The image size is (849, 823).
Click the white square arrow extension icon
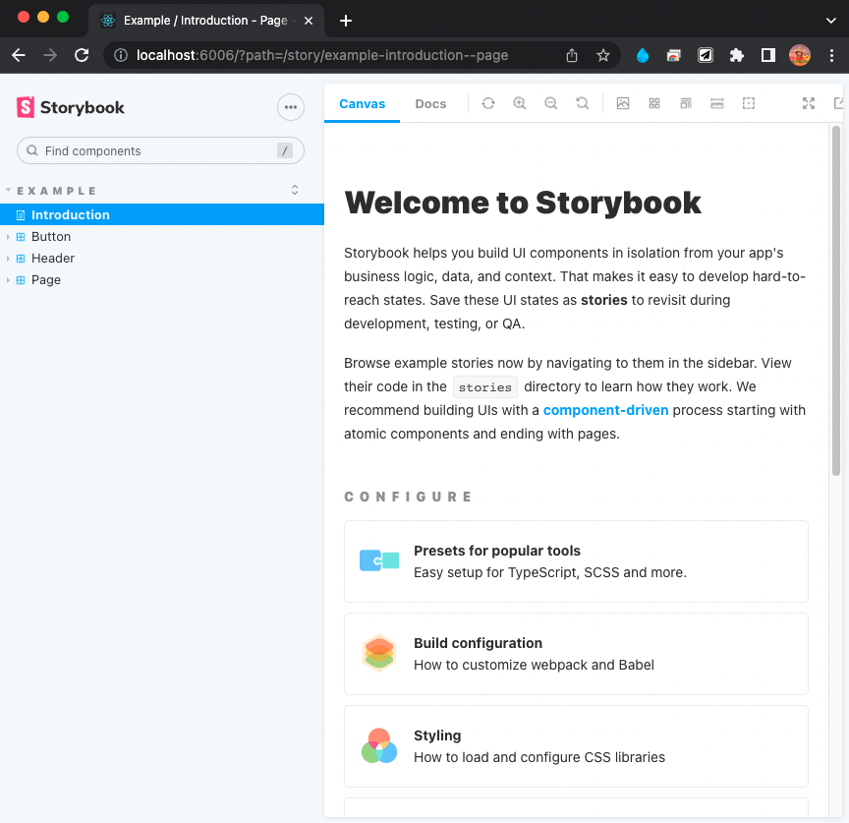705,55
